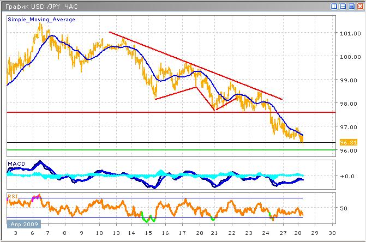Select the MACD panel label
This screenshot has height=242, width=366.
point(16,164)
